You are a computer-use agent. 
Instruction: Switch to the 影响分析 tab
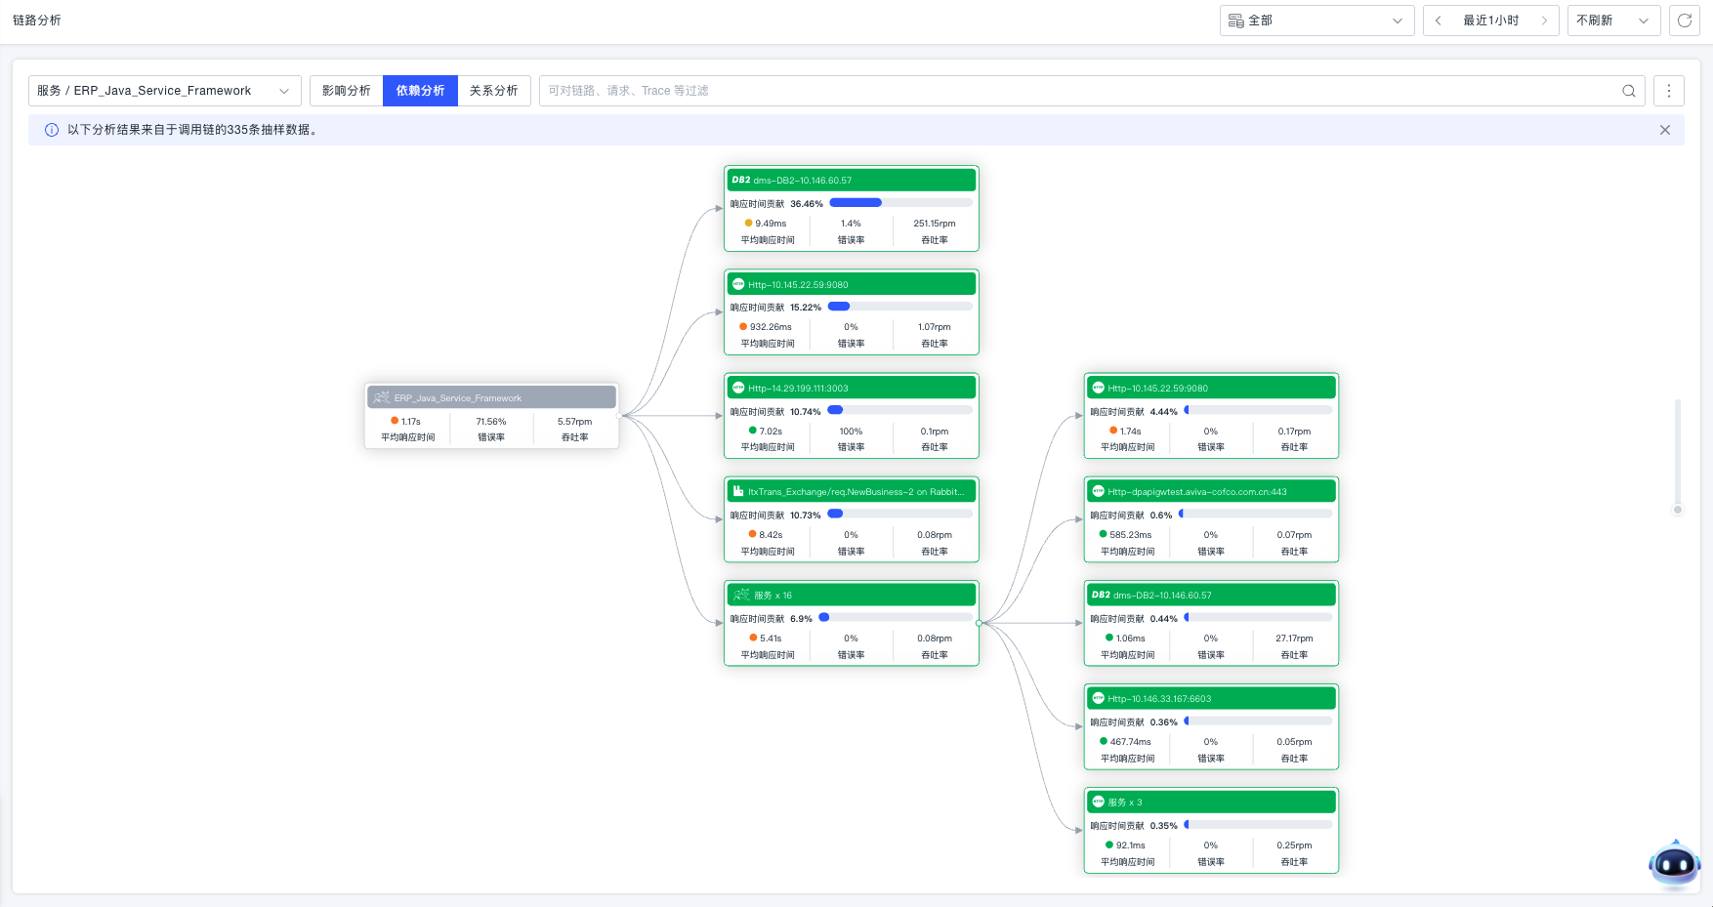pyautogui.click(x=347, y=91)
